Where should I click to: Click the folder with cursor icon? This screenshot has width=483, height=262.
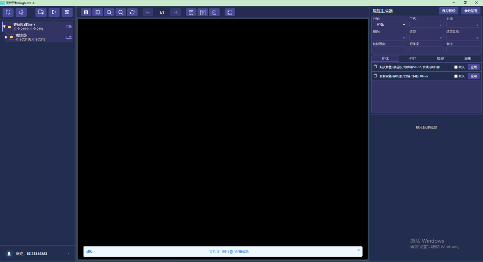[41, 12]
